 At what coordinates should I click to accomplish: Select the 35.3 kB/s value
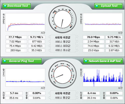click(37, 50)
